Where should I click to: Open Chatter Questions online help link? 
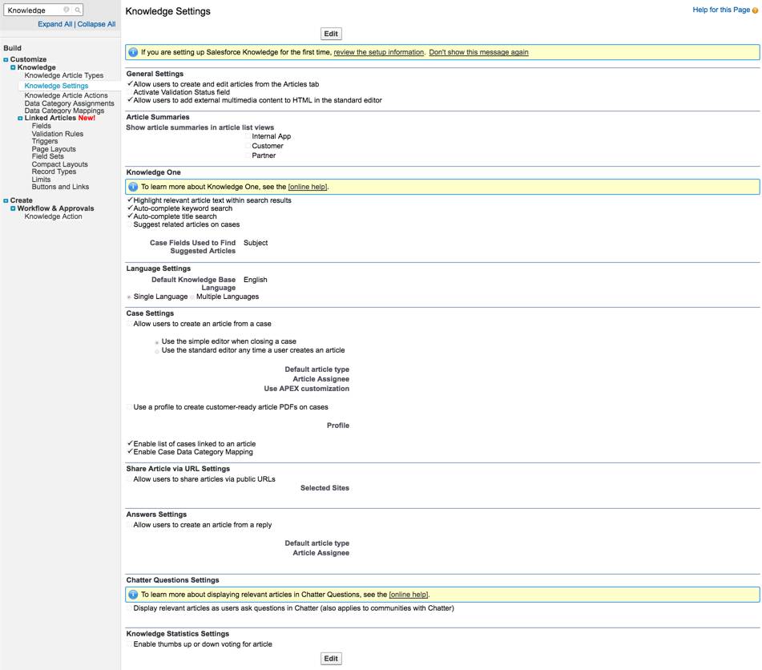409,594
